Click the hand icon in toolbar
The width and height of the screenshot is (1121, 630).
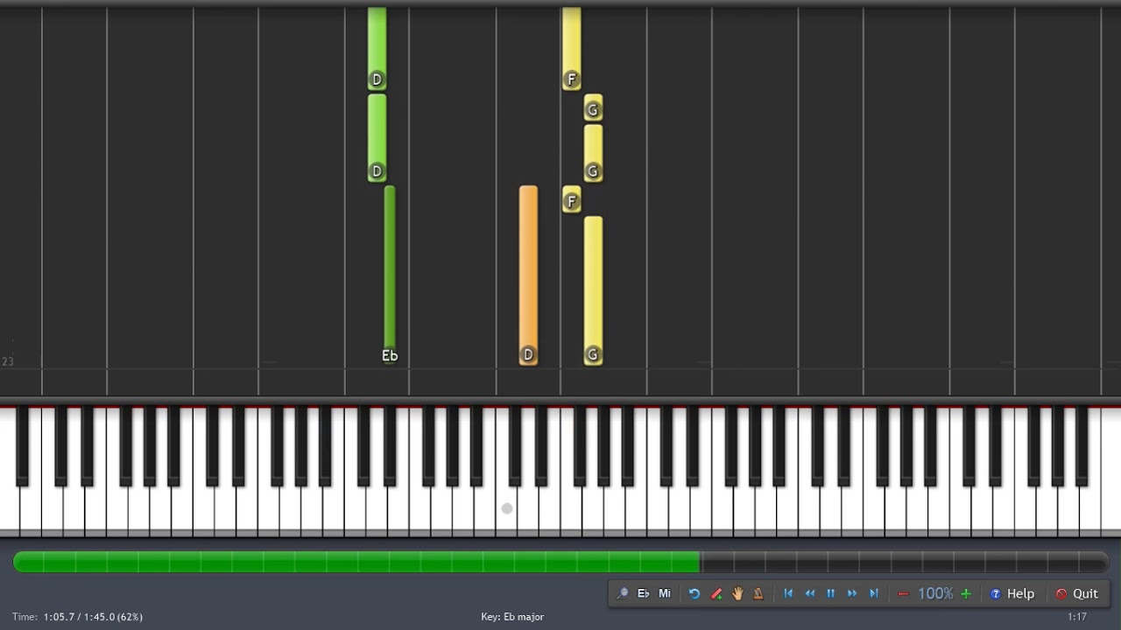coord(737,593)
